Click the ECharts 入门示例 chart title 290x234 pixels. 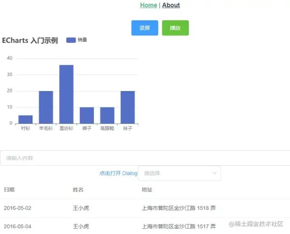click(30, 40)
